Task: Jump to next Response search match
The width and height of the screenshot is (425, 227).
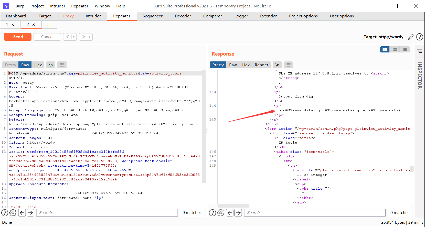Action: click(x=238, y=213)
